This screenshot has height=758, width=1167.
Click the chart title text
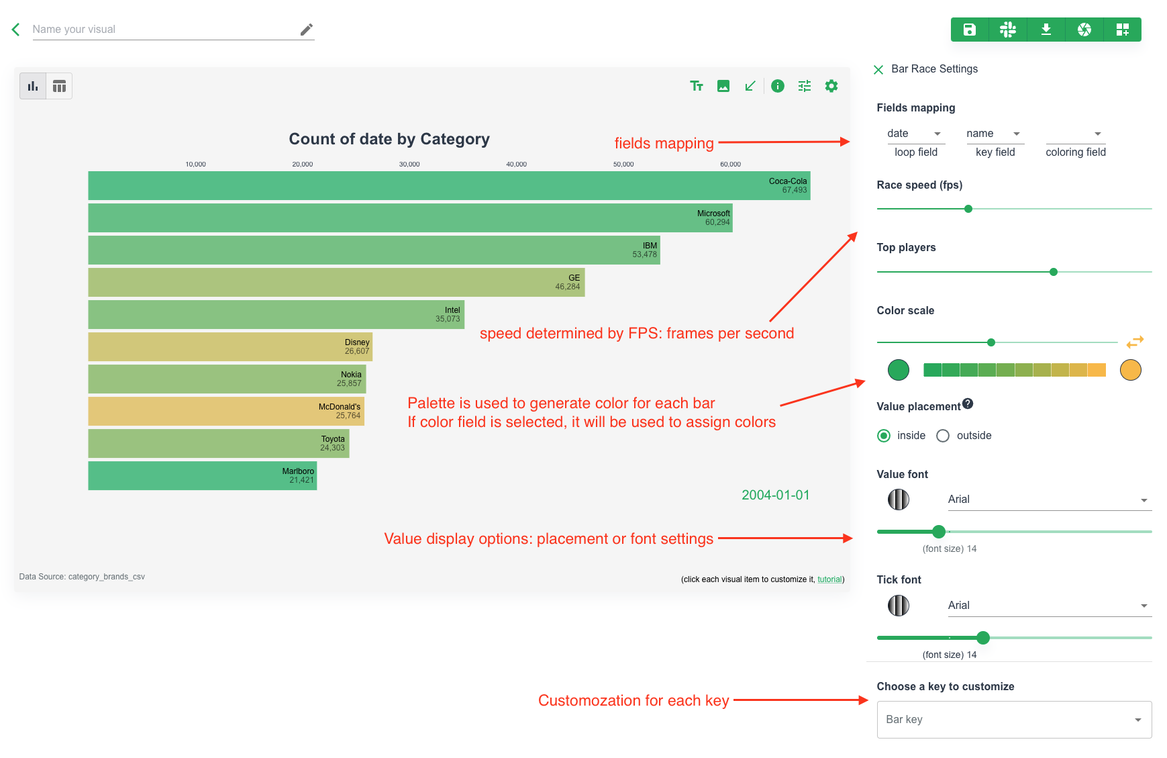(389, 139)
